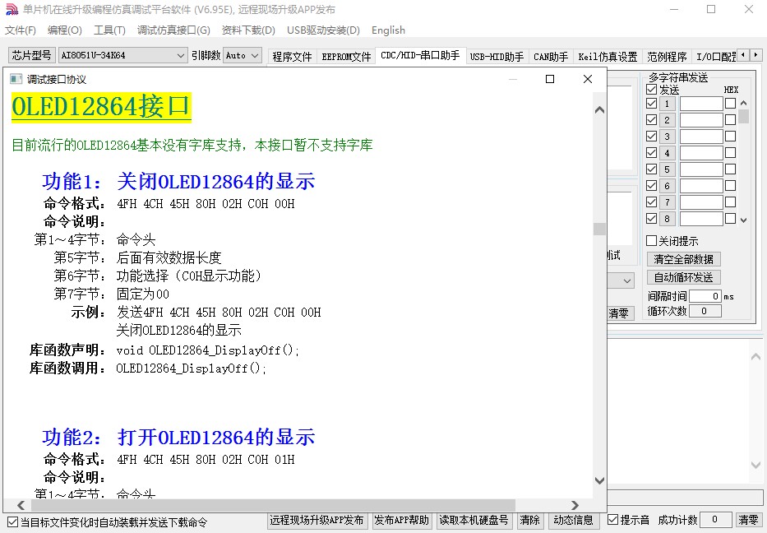Toggle the 提示音 checkbox
This screenshot has width=767, height=533.
[612, 520]
